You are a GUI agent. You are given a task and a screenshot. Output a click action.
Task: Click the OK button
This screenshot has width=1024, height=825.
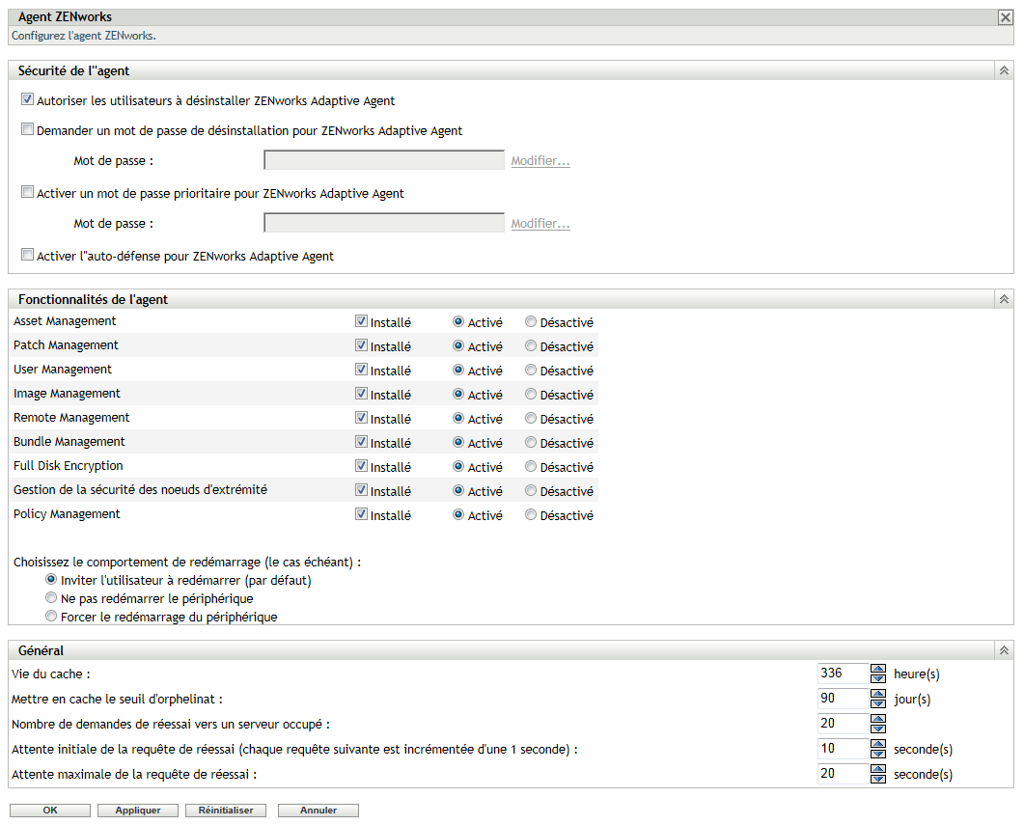coord(50,810)
